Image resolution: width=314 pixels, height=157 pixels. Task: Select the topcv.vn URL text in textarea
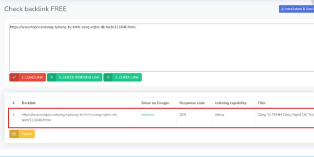point(73,27)
